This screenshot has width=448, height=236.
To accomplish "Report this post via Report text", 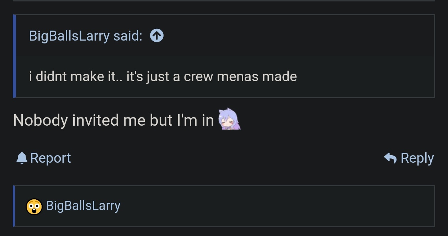I will tap(50, 158).
